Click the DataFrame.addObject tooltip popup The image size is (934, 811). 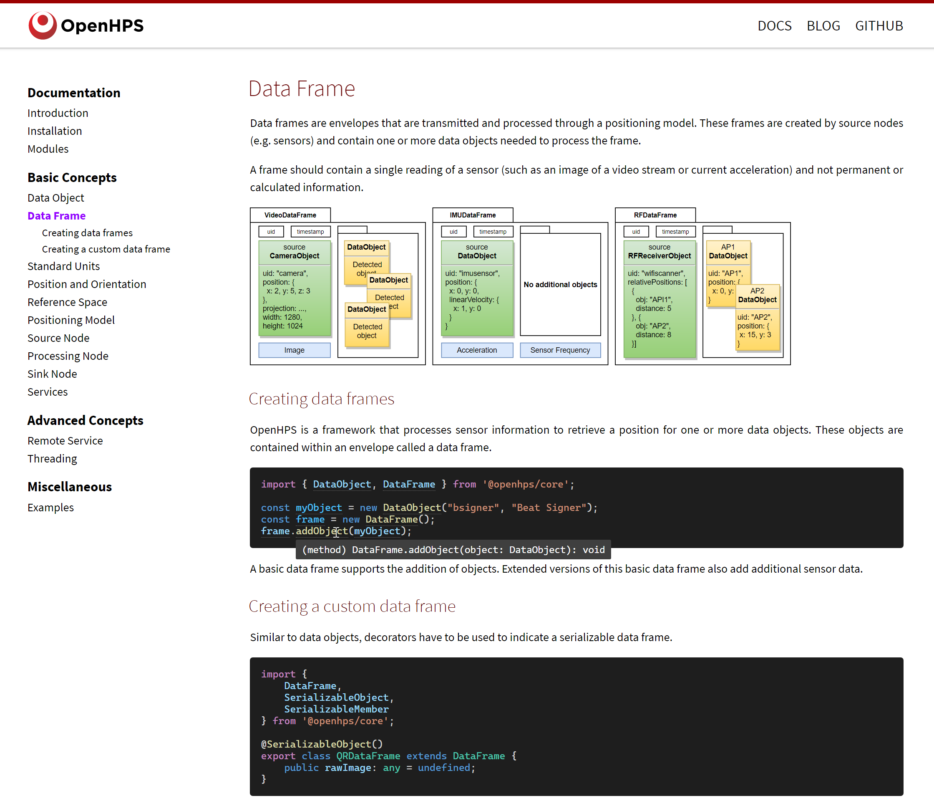(453, 550)
